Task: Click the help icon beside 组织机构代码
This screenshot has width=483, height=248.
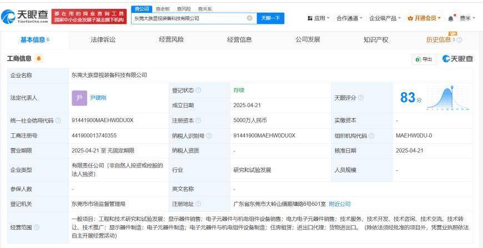Action: coord(371,136)
